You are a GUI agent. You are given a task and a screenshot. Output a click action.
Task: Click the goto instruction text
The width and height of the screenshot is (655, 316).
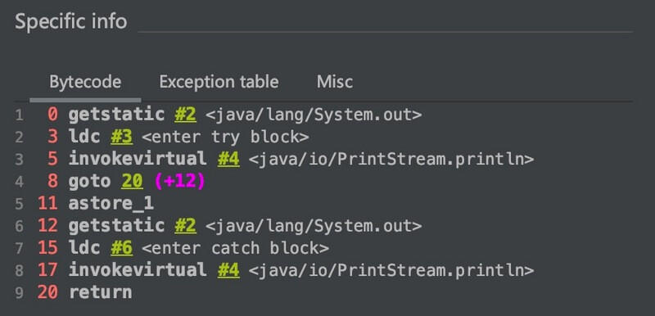90,182
